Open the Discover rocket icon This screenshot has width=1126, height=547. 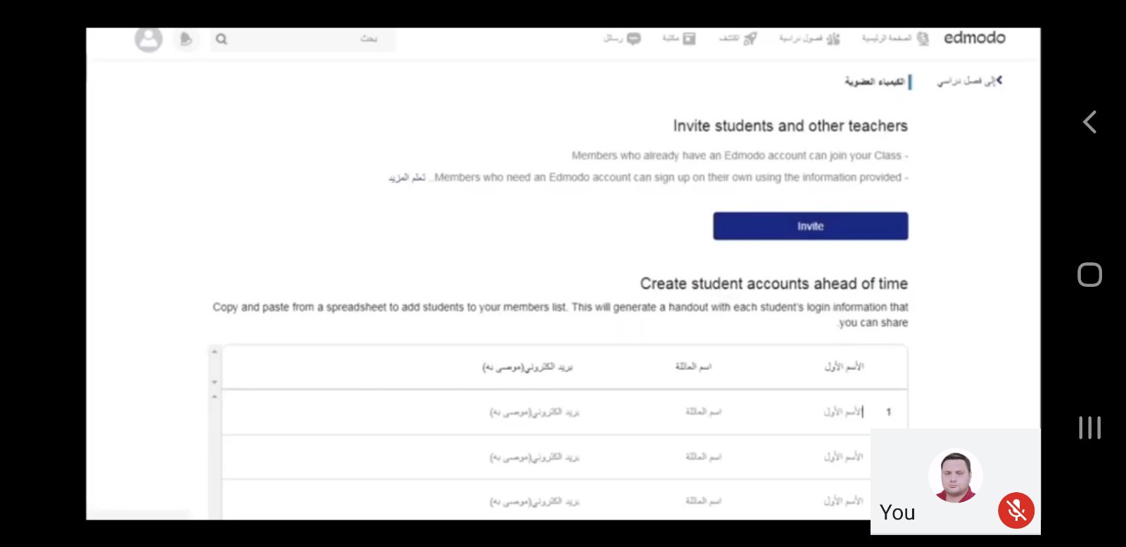point(750,39)
